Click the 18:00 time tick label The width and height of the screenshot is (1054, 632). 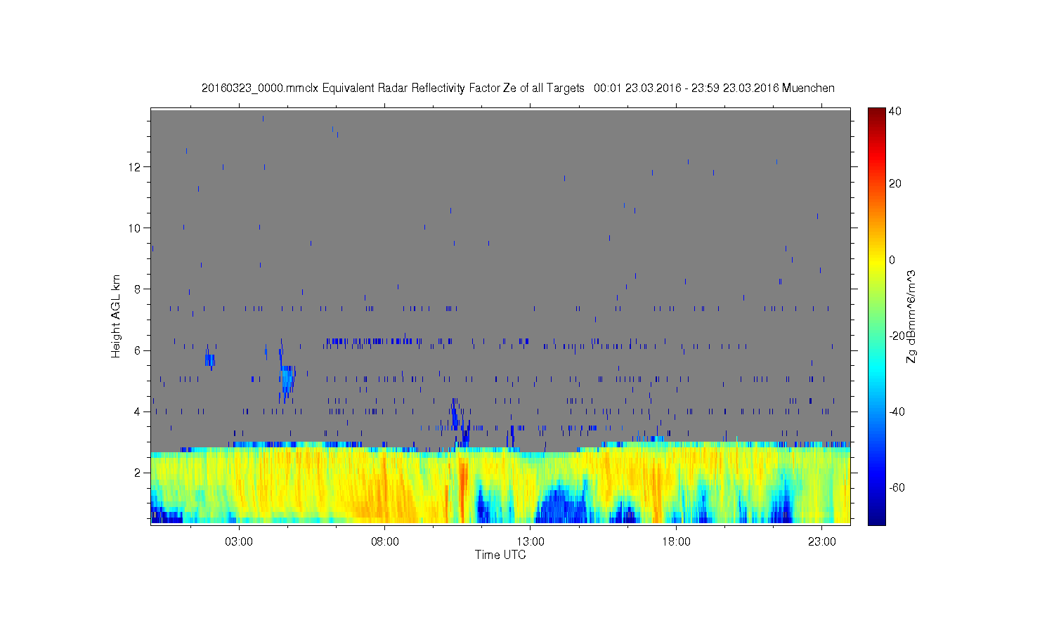[x=676, y=542]
